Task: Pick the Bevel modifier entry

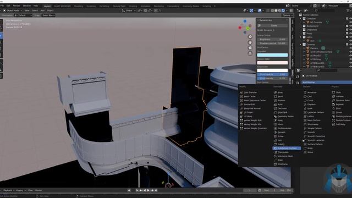Action: tap(280, 97)
